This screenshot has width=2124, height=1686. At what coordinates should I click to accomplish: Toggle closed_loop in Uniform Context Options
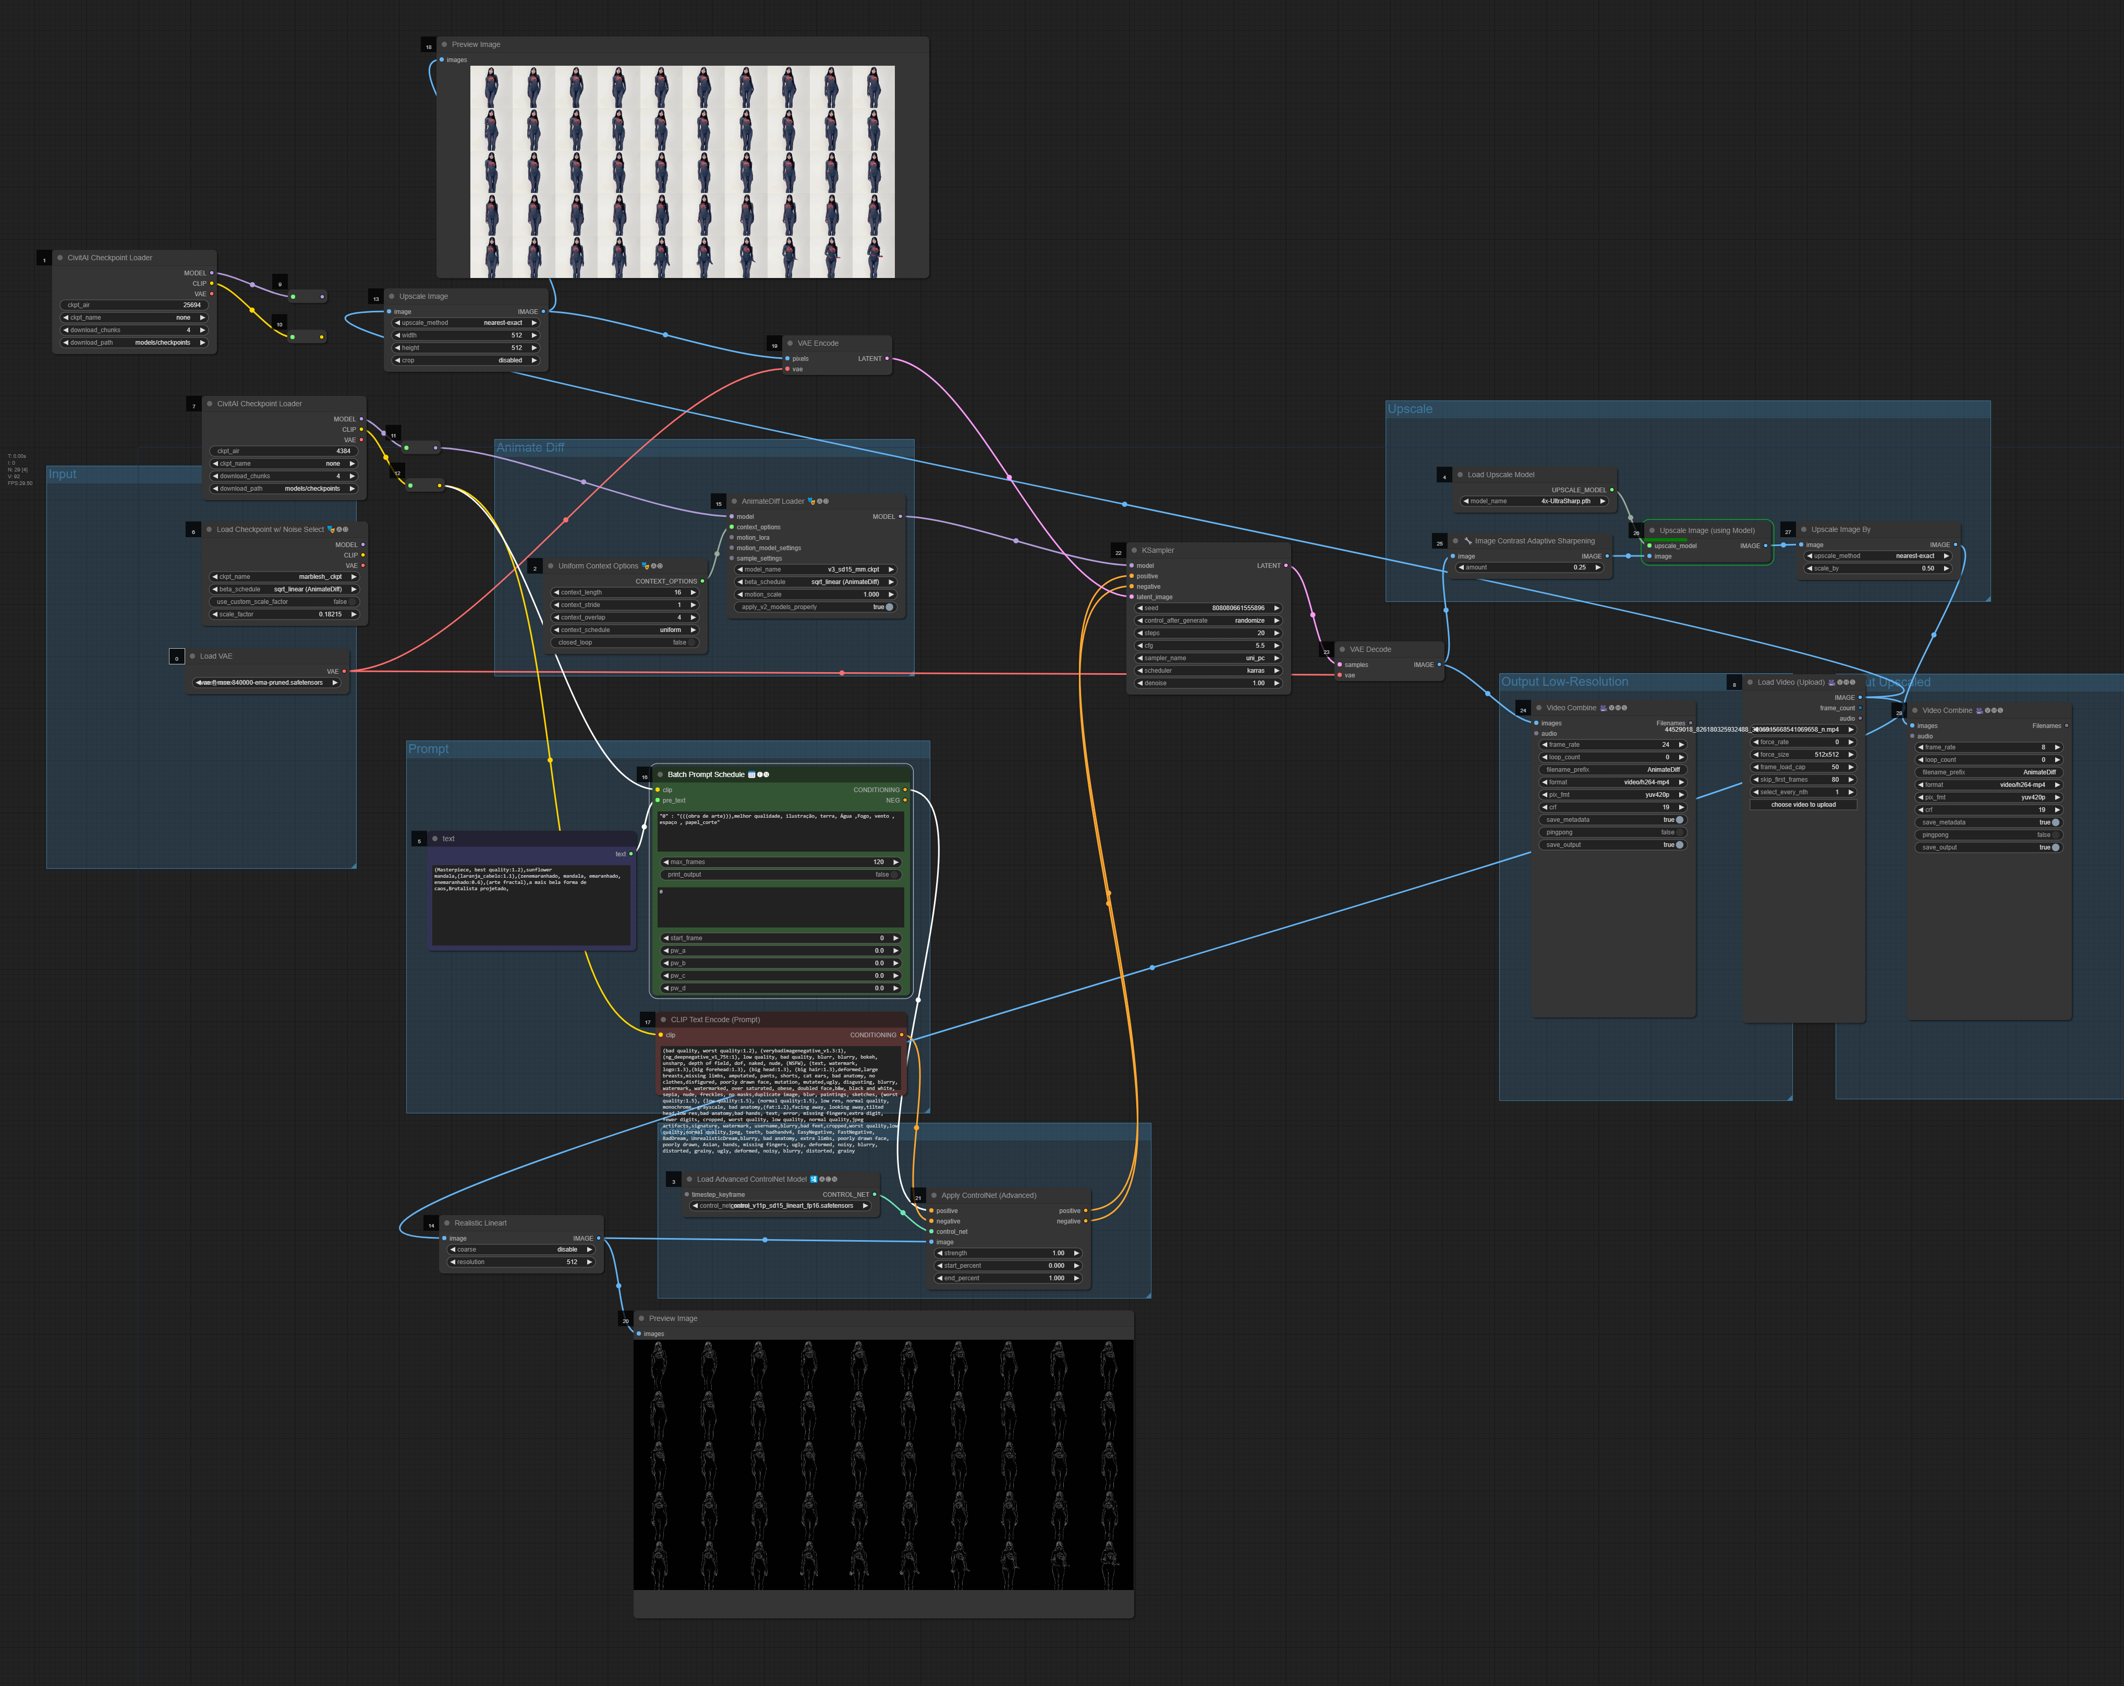point(691,642)
